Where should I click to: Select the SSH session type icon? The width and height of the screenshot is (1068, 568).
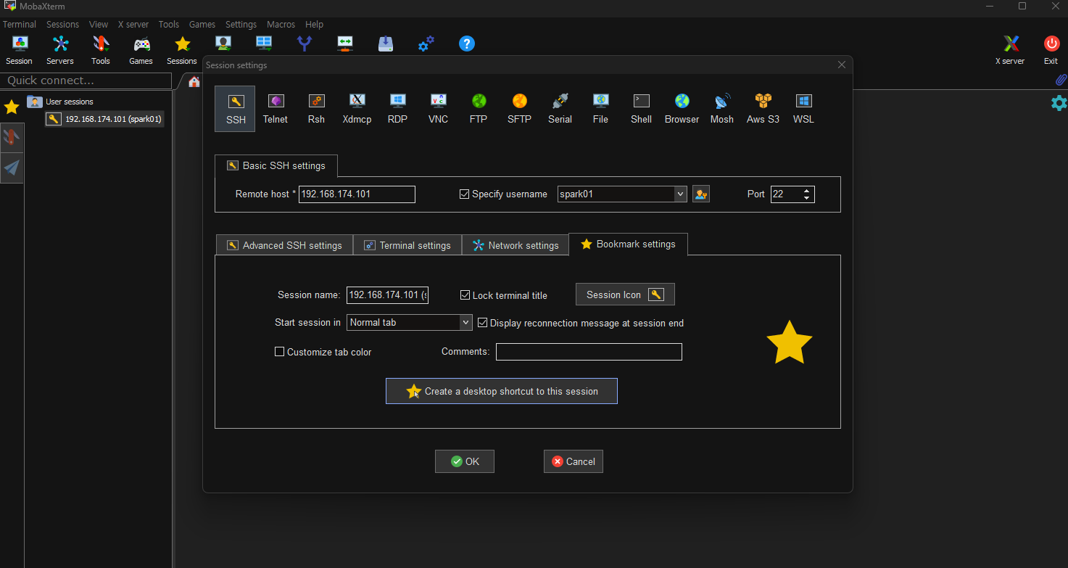tap(235, 109)
